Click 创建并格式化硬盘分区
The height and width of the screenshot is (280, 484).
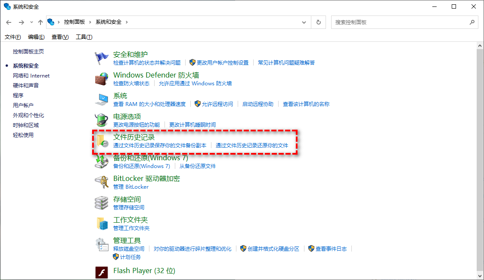[273, 249]
